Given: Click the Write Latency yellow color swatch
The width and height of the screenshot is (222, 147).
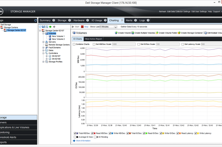Looking at the screenshot, I should click(198, 133).
